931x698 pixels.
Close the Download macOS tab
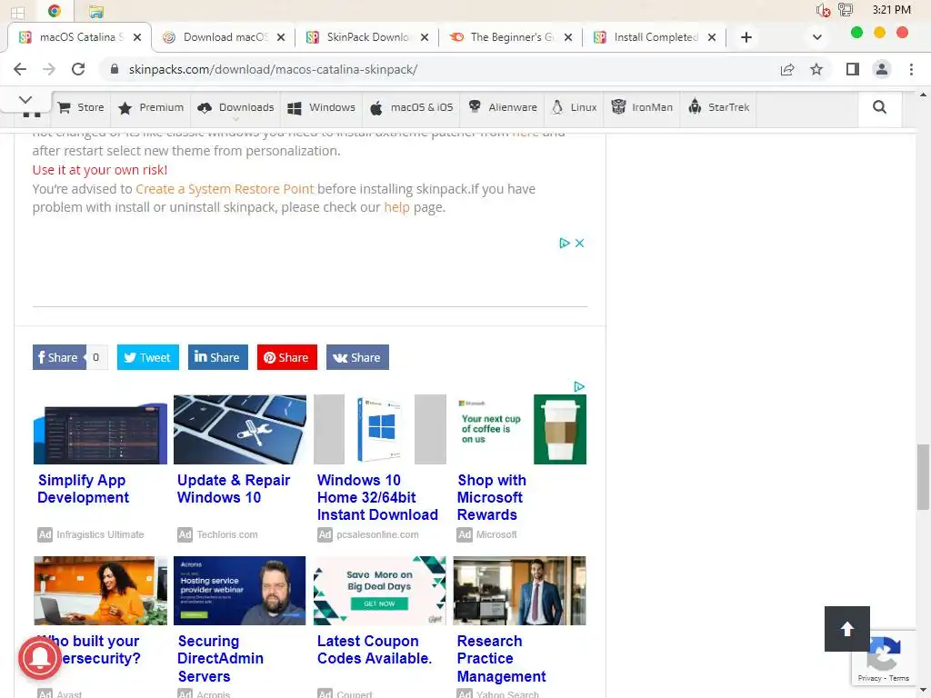[x=281, y=37]
